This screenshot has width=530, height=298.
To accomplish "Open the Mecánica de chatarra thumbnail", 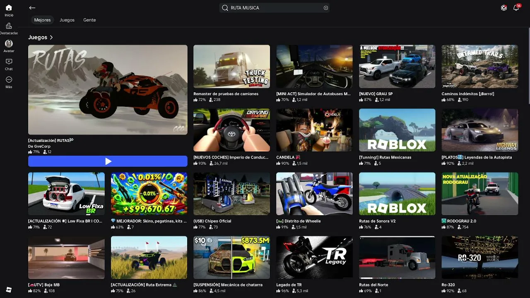I will point(231,257).
